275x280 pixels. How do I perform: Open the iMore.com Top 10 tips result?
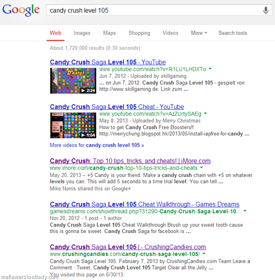130,161
